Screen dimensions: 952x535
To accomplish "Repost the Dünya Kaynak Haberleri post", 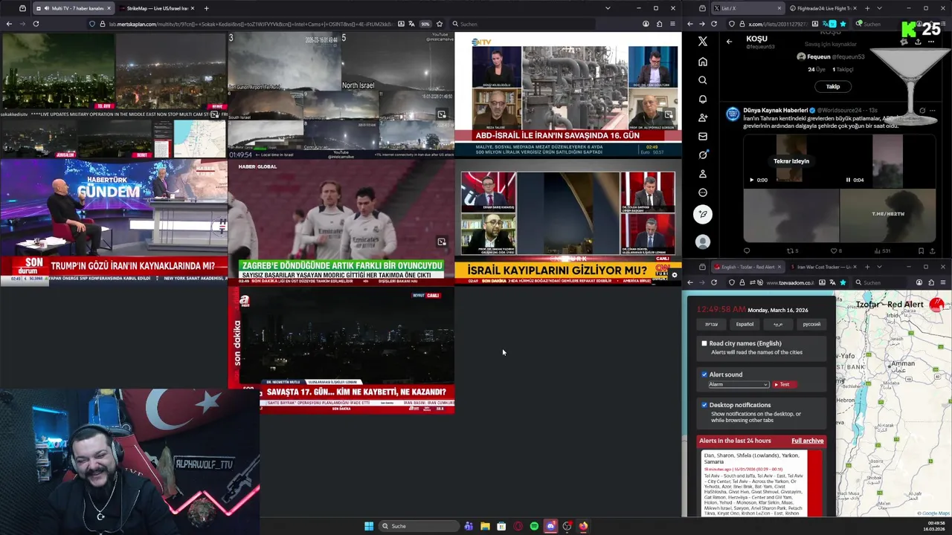I will (790, 251).
